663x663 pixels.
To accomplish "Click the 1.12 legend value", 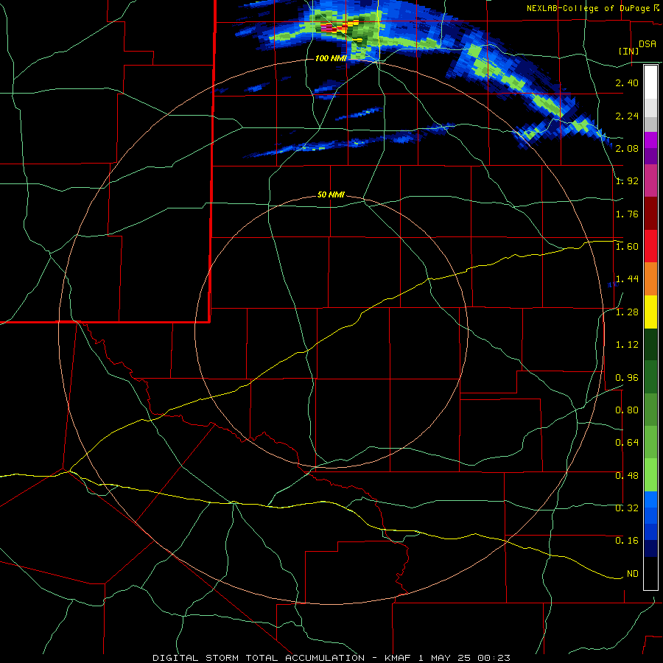I will coord(627,345).
